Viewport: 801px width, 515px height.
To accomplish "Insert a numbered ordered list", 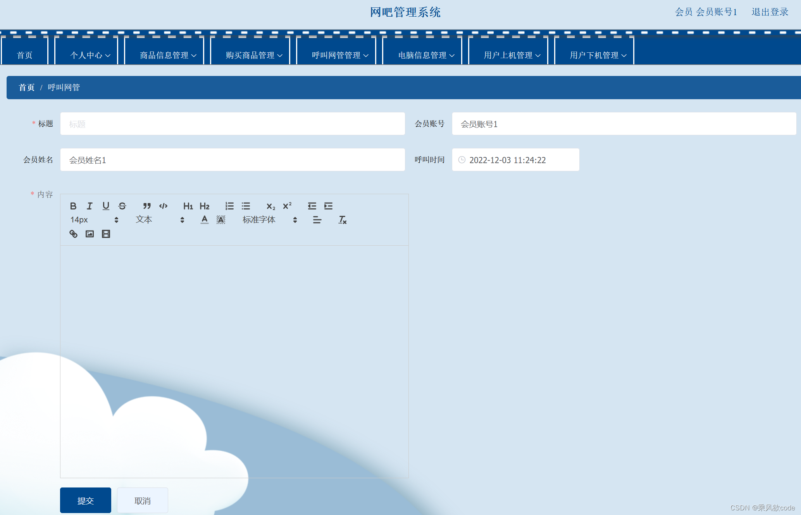I will 229,206.
